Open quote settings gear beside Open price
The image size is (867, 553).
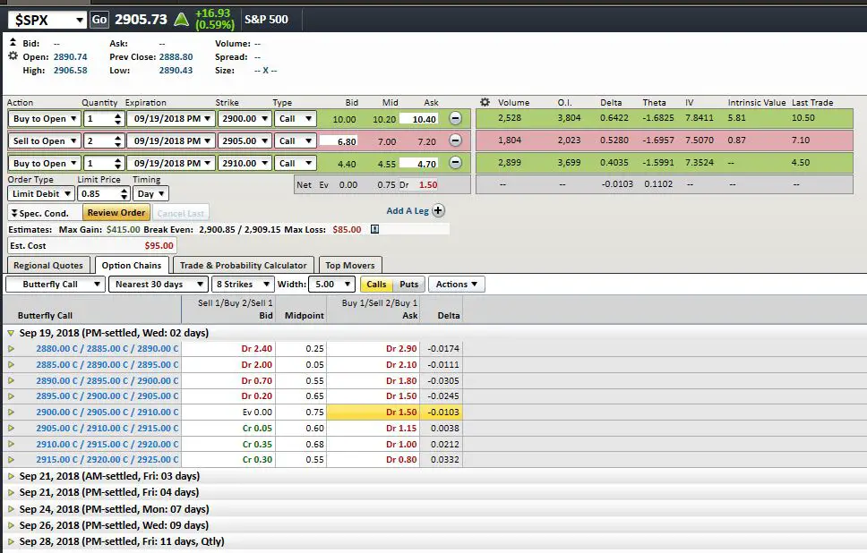click(x=13, y=55)
